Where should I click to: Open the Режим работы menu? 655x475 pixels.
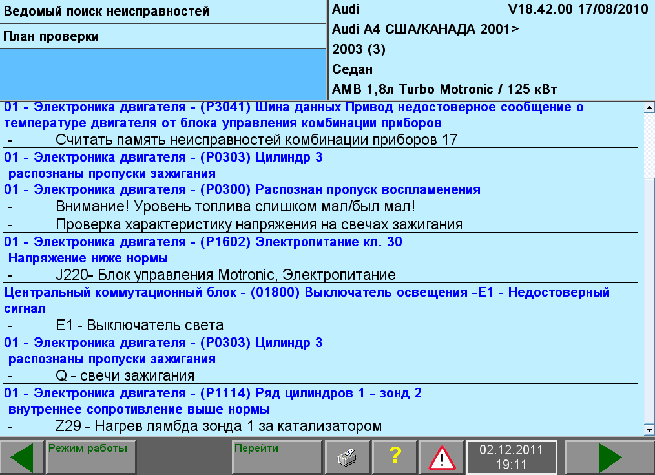(91, 458)
